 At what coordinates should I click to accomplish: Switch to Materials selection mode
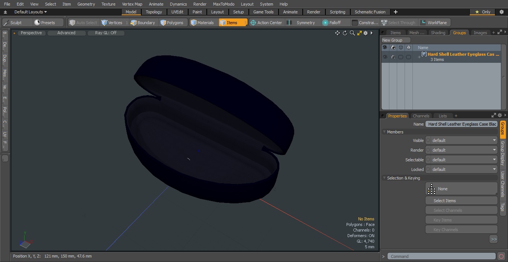click(203, 23)
